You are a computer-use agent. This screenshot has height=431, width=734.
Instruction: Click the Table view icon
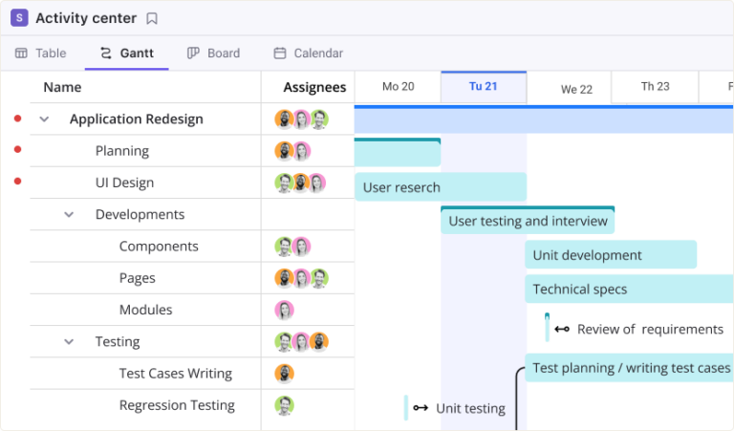22,53
